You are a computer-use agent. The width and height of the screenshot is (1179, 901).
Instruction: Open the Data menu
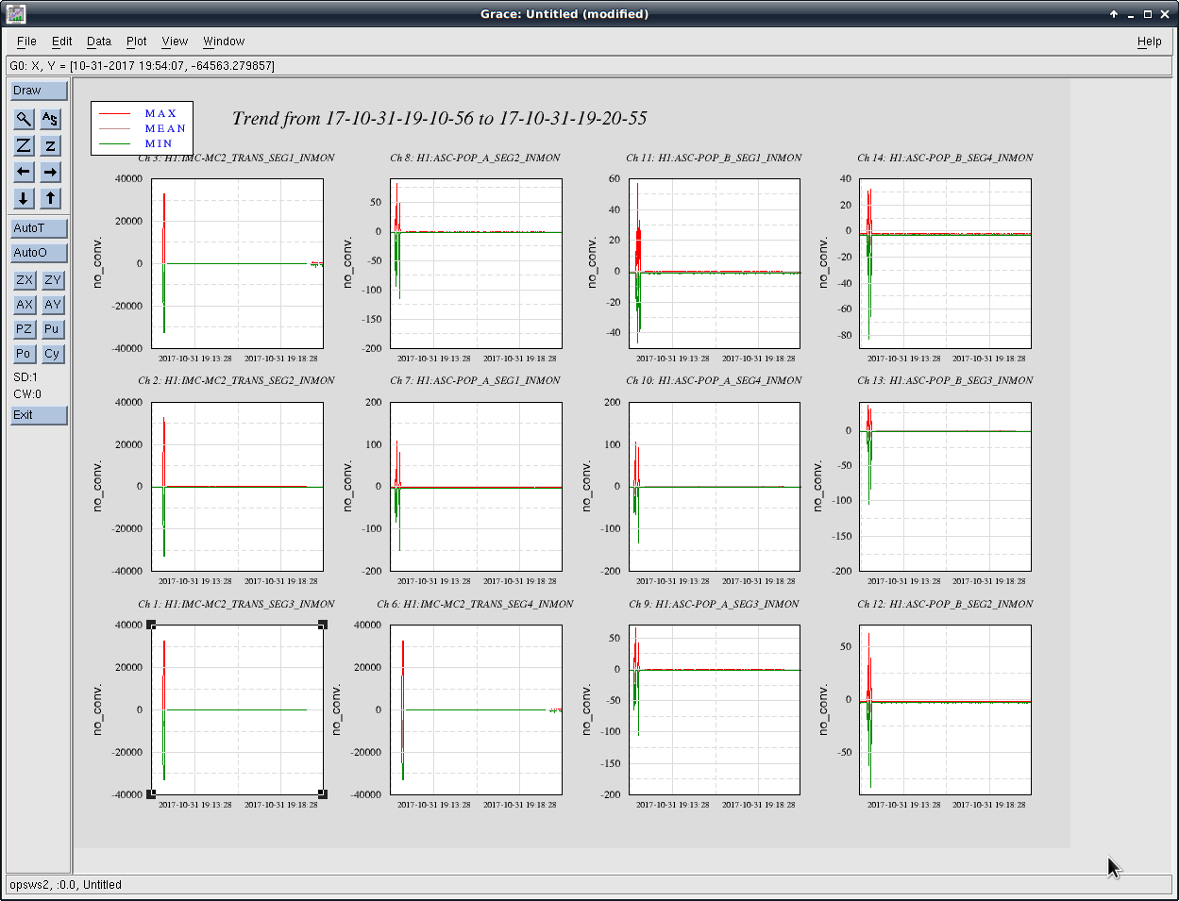pyautogui.click(x=99, y=42)
